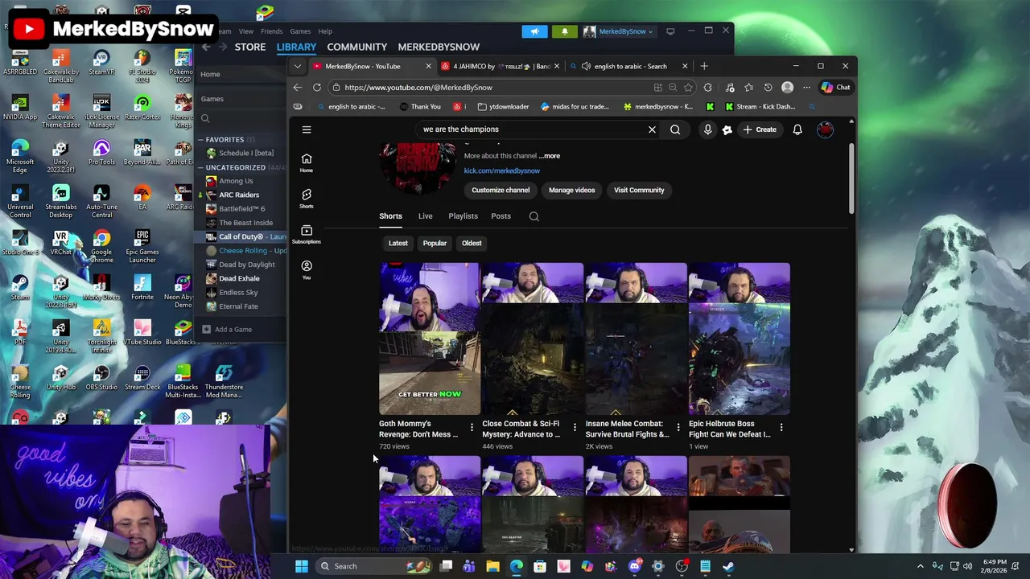Screen dimensions: 1030x579
Task: Click the channel search magnifier icon
Action: [x=534, y=216]
